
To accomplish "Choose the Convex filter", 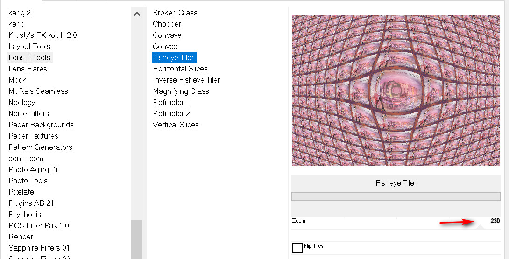I will [x=165, y=46].
